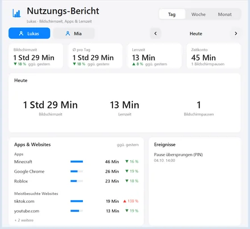Switch to the Woche view tab

coord(198,14)
